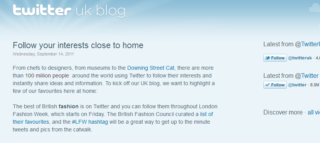Open the @twitteruk handle link
This screenshot has width=320, height=143.
coord(300,58)
